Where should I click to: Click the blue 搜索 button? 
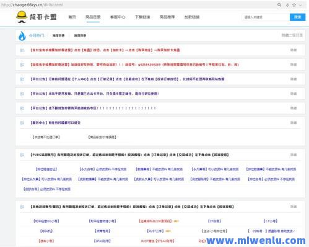[297, 17]
